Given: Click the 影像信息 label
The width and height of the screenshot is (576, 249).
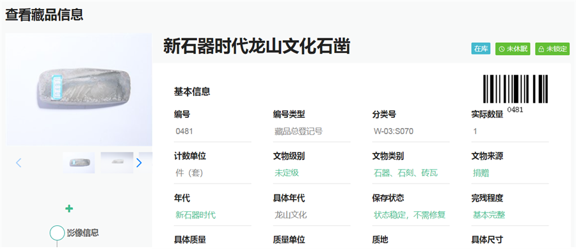Looking at the screenshot, I should pyautogui.click(x=83, y=232).
